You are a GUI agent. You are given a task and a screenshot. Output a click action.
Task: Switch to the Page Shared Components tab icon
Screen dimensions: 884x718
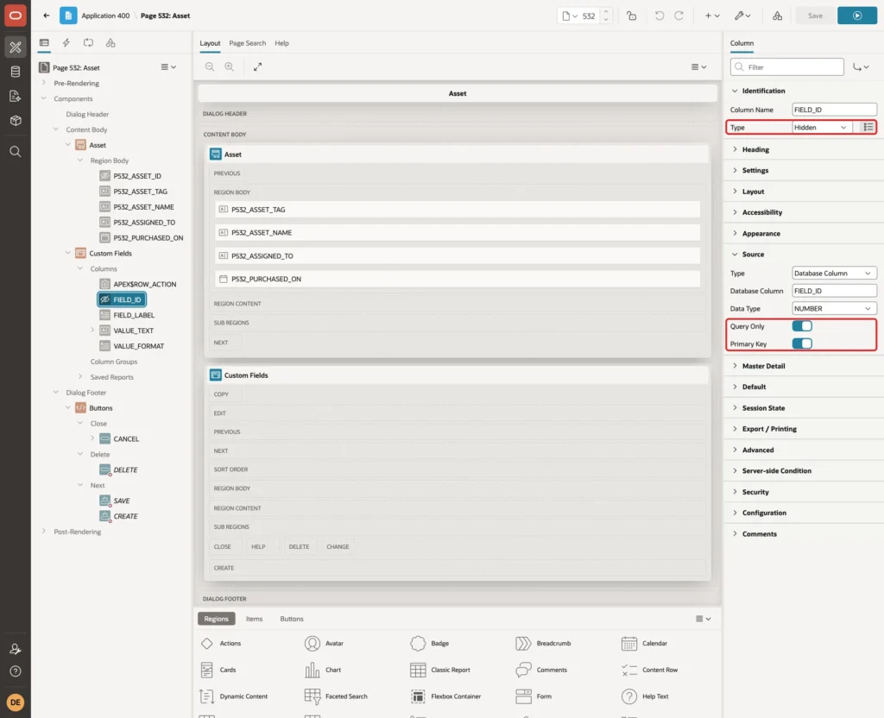110,43
